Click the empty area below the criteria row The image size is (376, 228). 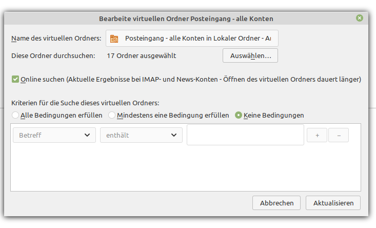pos(185,169)
